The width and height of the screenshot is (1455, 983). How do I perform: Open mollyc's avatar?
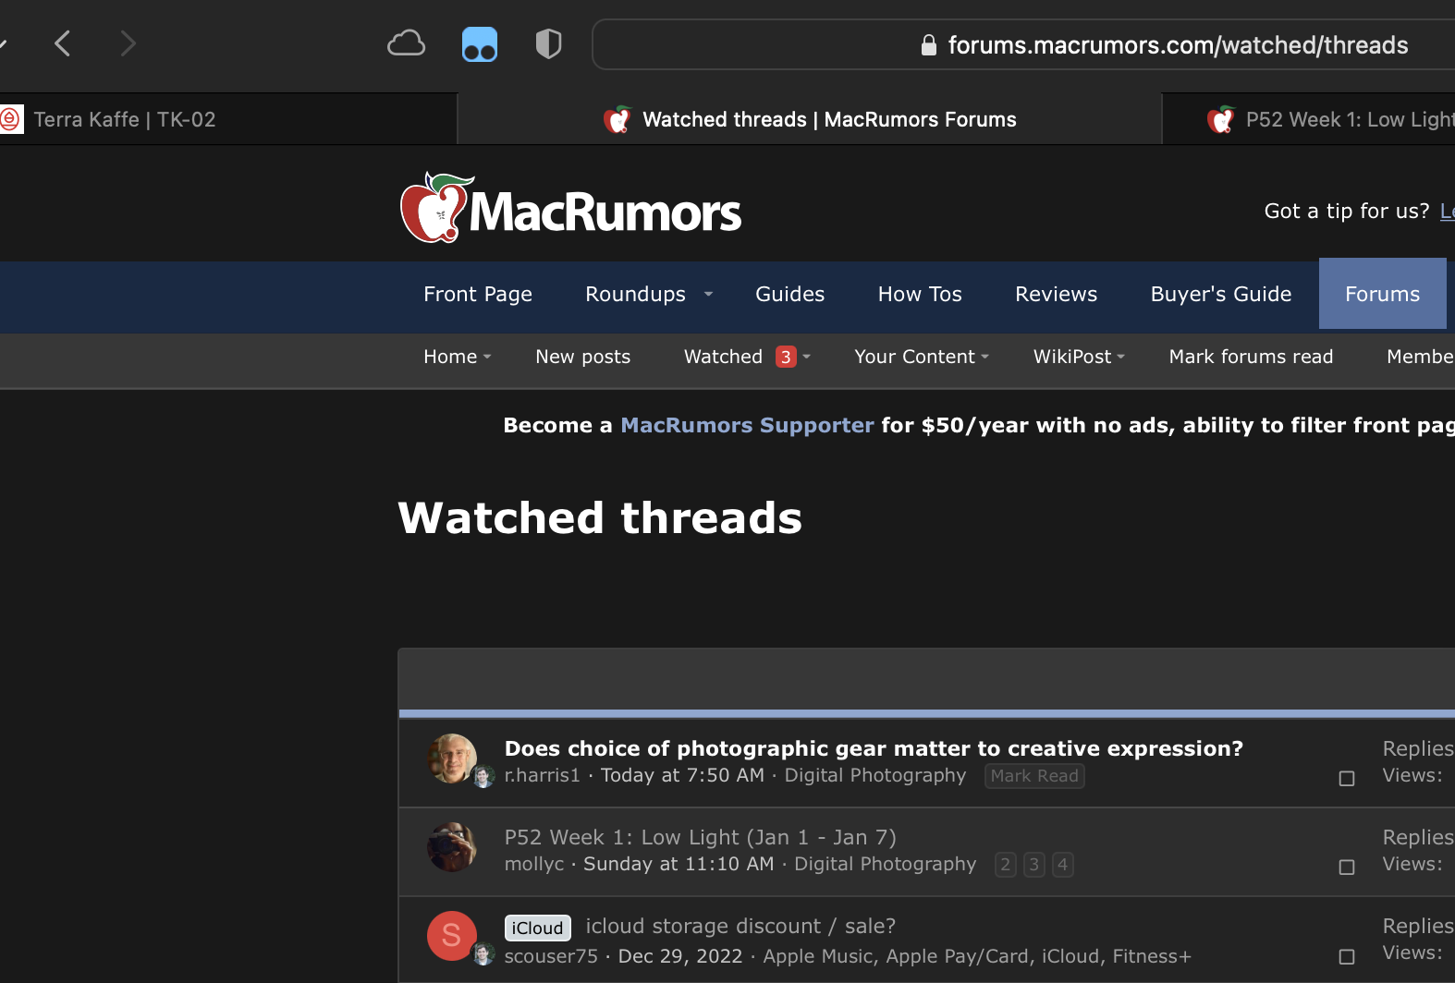click(452, 847)
